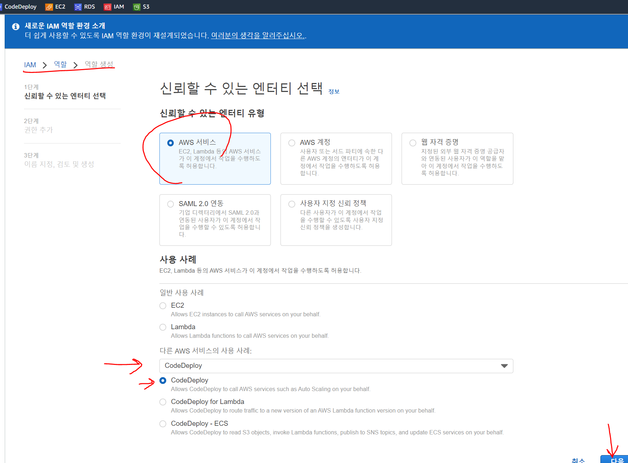Viewport: 628px width, 463px height.
Task: Open the 정보 info link beside heading
Action: click(x=334, y=92)
